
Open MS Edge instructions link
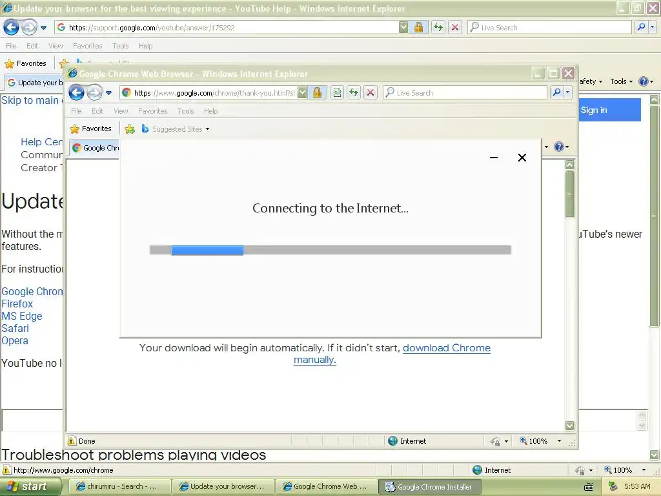tap(22, 316)
